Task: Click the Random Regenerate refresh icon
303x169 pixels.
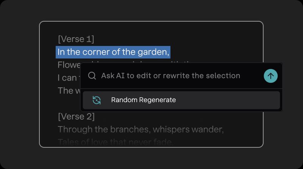Action: point(97,100)
